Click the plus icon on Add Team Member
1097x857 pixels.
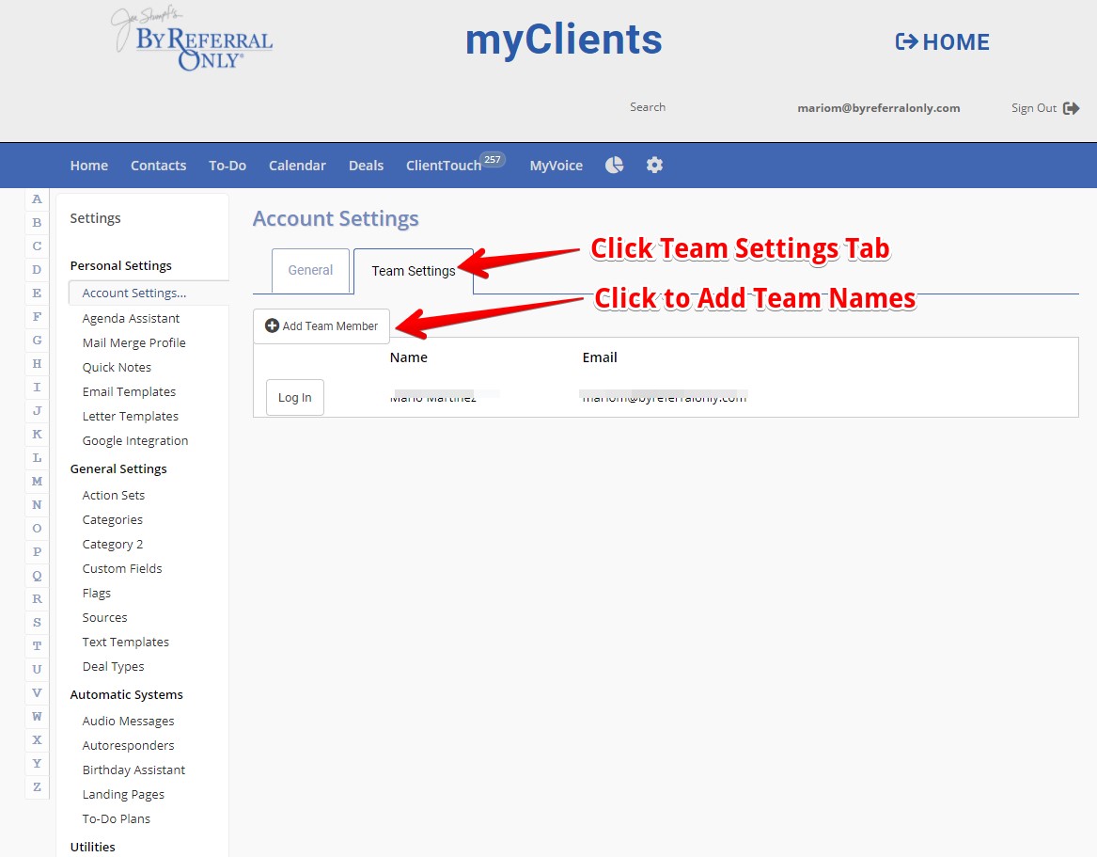pos(273,325)
